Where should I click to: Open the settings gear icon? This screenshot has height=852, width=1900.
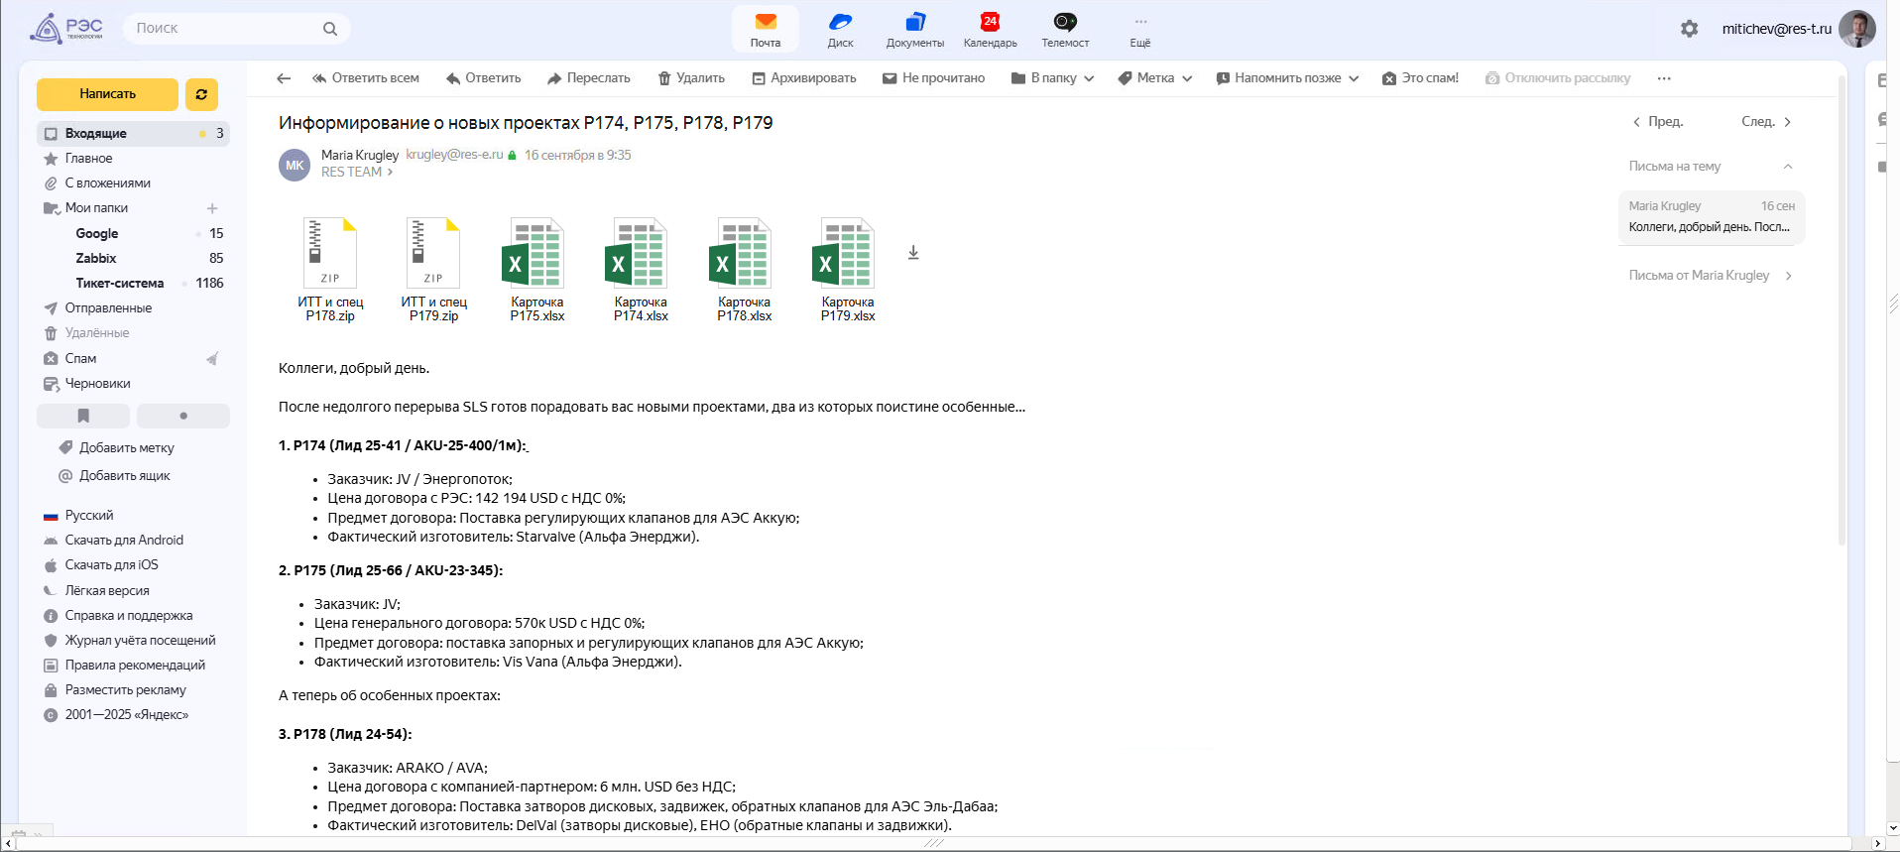(x=1689, y=29)
